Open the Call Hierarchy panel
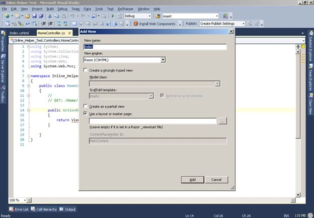314x218 pixels. click(x=44, y=209)
